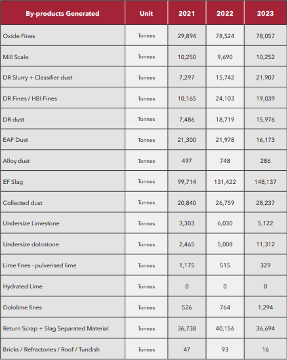Click the Oxide Fines row label
This screenshot has width=288, height=360.
pyautogui.click(x=19, y=36)
